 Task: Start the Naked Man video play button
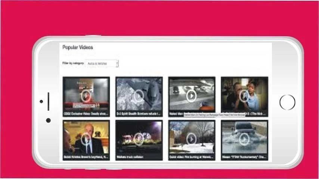(x=191, y=96)
